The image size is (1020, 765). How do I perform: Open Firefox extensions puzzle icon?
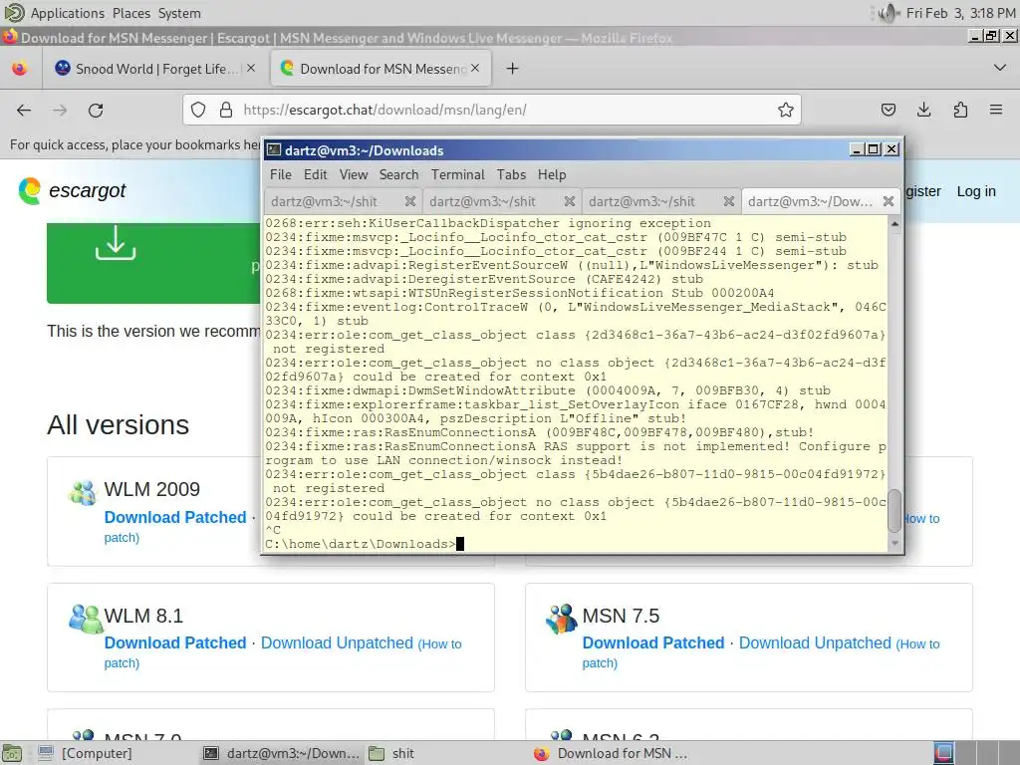pyautogui.click(x=960, y=110)
